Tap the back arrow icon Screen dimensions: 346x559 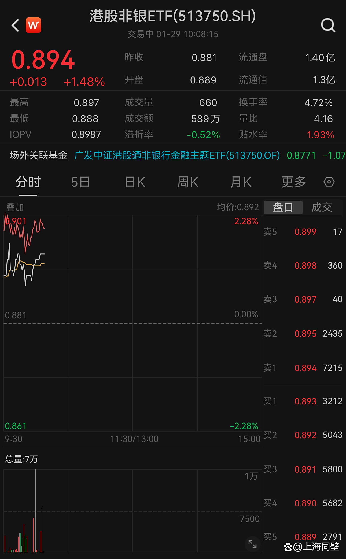(15, 25)
